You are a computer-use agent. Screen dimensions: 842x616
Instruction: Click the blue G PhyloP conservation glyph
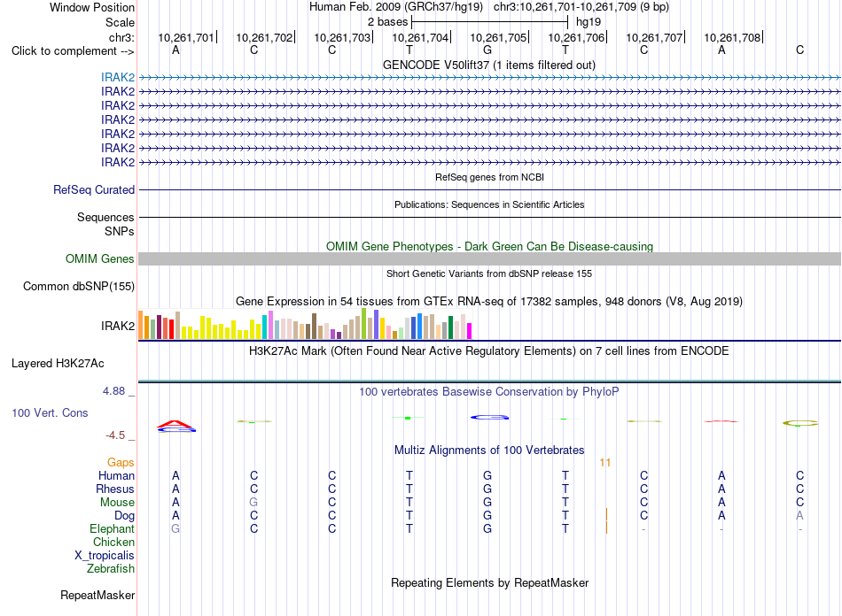coord(490,417)
